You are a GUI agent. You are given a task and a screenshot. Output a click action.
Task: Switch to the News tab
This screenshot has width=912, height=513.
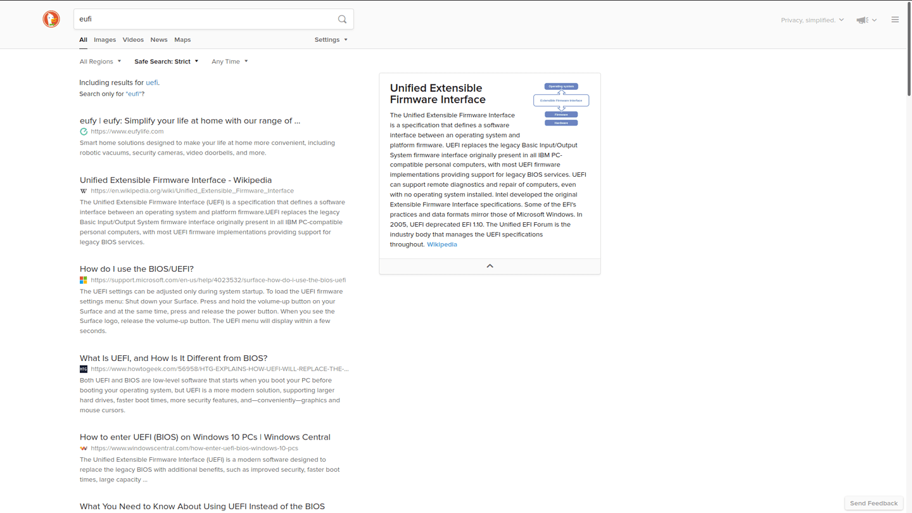(159, 40)
